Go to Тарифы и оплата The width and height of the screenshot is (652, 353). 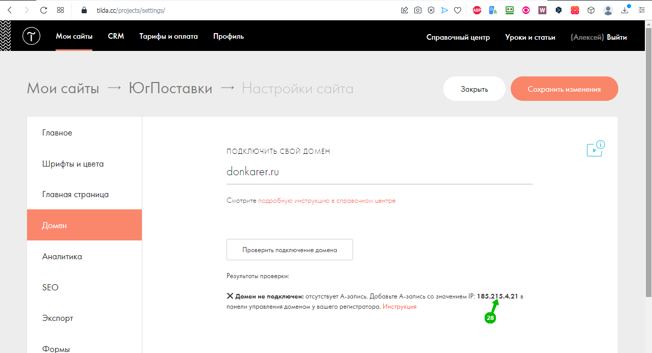pos(168,36)
